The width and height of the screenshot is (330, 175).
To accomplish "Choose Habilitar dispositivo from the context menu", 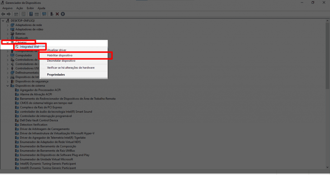I will coord(60,55).
